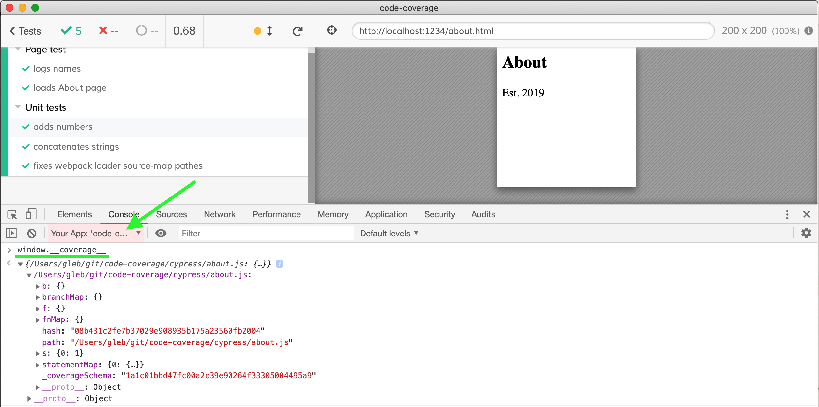Viewport: 819px width, 407px height.
Task: Toggle the console sidebar panel
Action: point(11,234)
